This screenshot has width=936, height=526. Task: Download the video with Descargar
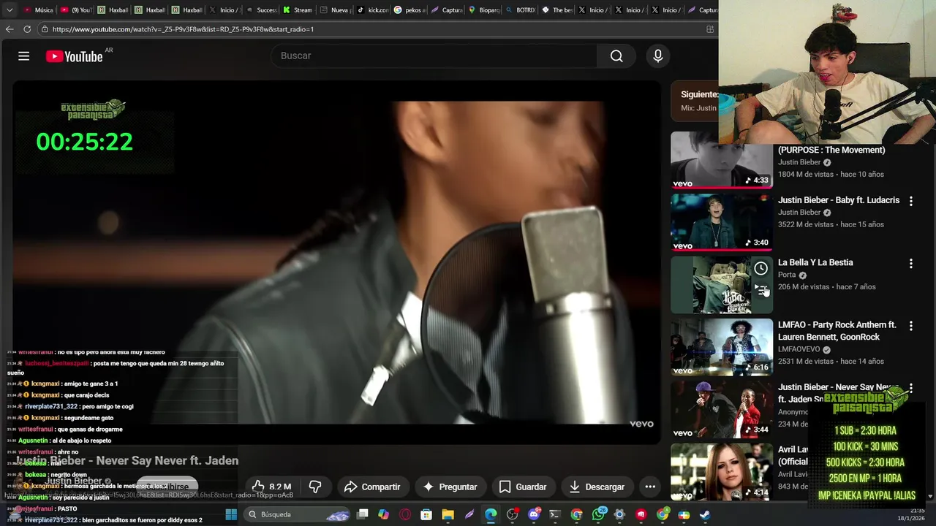[x=597, y=487]
